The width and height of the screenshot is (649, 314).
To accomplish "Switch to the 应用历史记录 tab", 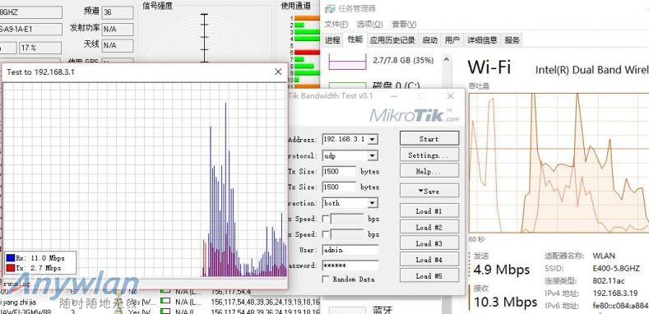I will pos(392,40).
